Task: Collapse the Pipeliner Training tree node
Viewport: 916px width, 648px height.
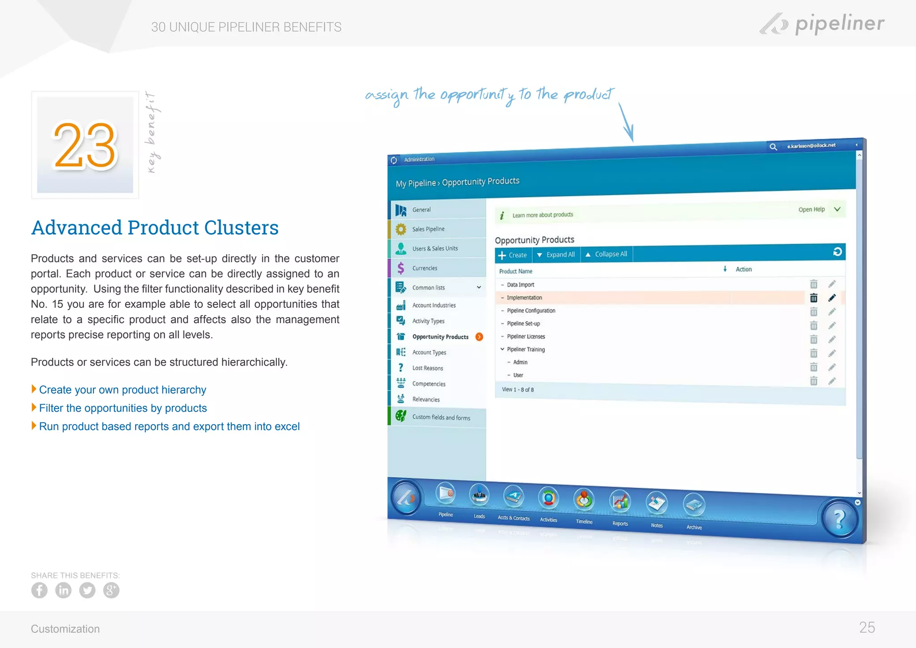Action: coord(502,349)
